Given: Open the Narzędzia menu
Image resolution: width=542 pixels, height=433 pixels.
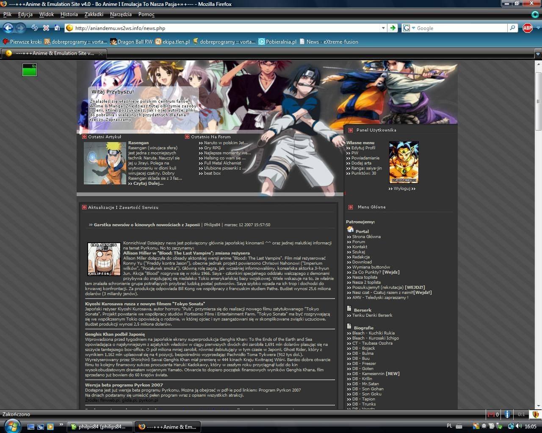Looking at the screenshot, I should [x=121, y=14].
